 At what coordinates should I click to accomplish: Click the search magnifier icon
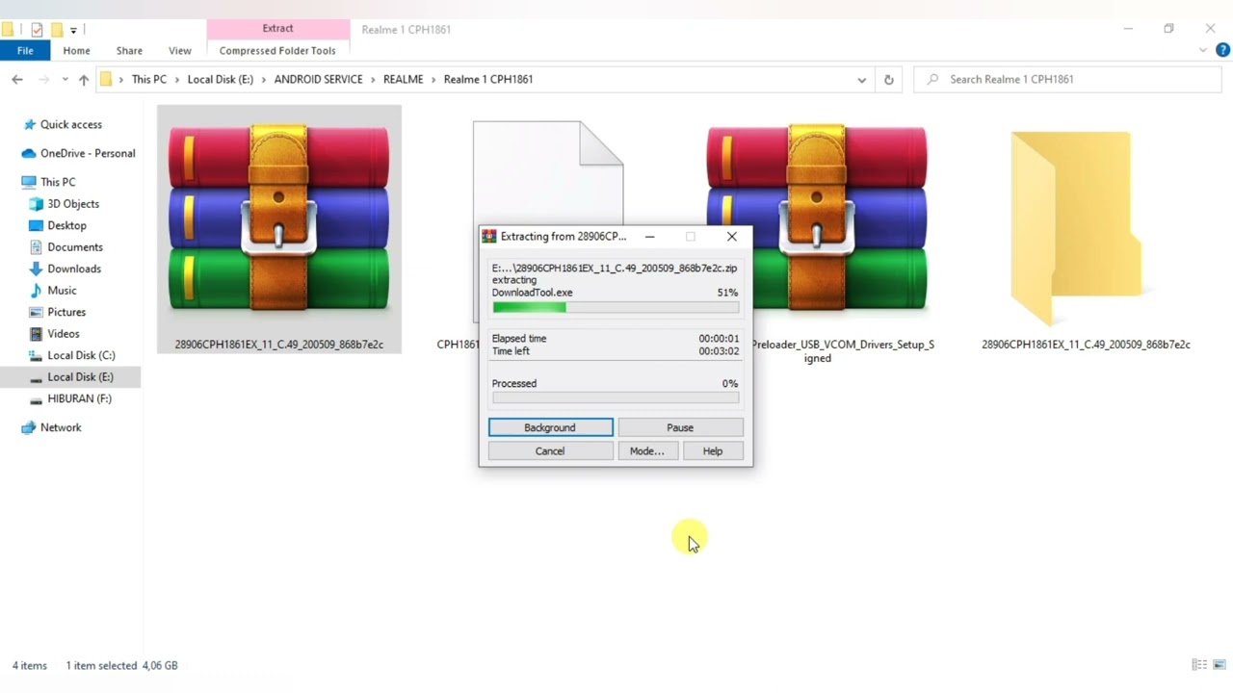[932, 79]
